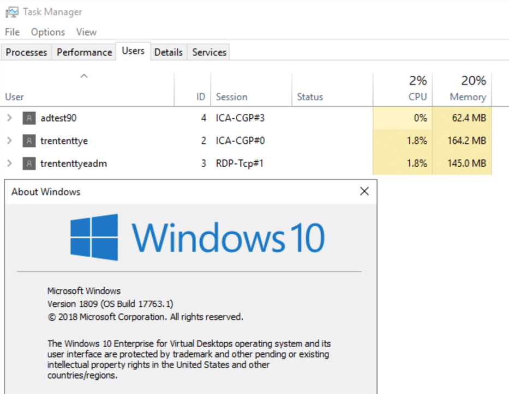Click the trententtyeadm user avatar icon
The image size is (509, 394).
[x=29, y=163]
